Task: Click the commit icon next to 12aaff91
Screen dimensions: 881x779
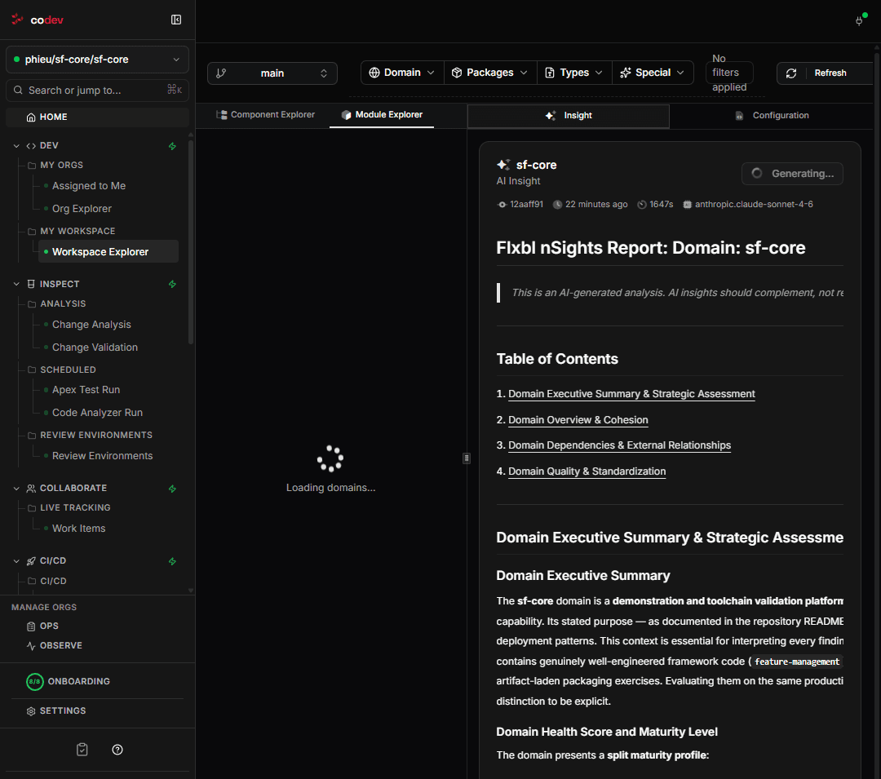Action: tap(502, 205)
